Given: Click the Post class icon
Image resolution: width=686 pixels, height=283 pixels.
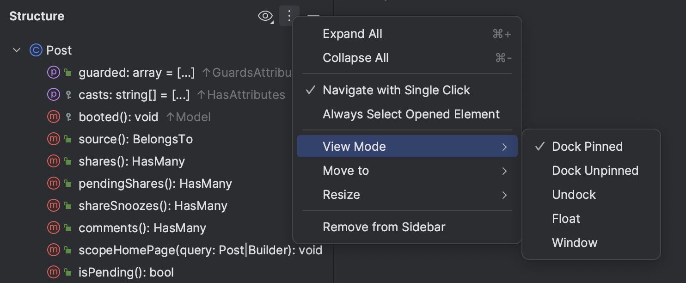Looking at the screenshot, I should [36, 50].
